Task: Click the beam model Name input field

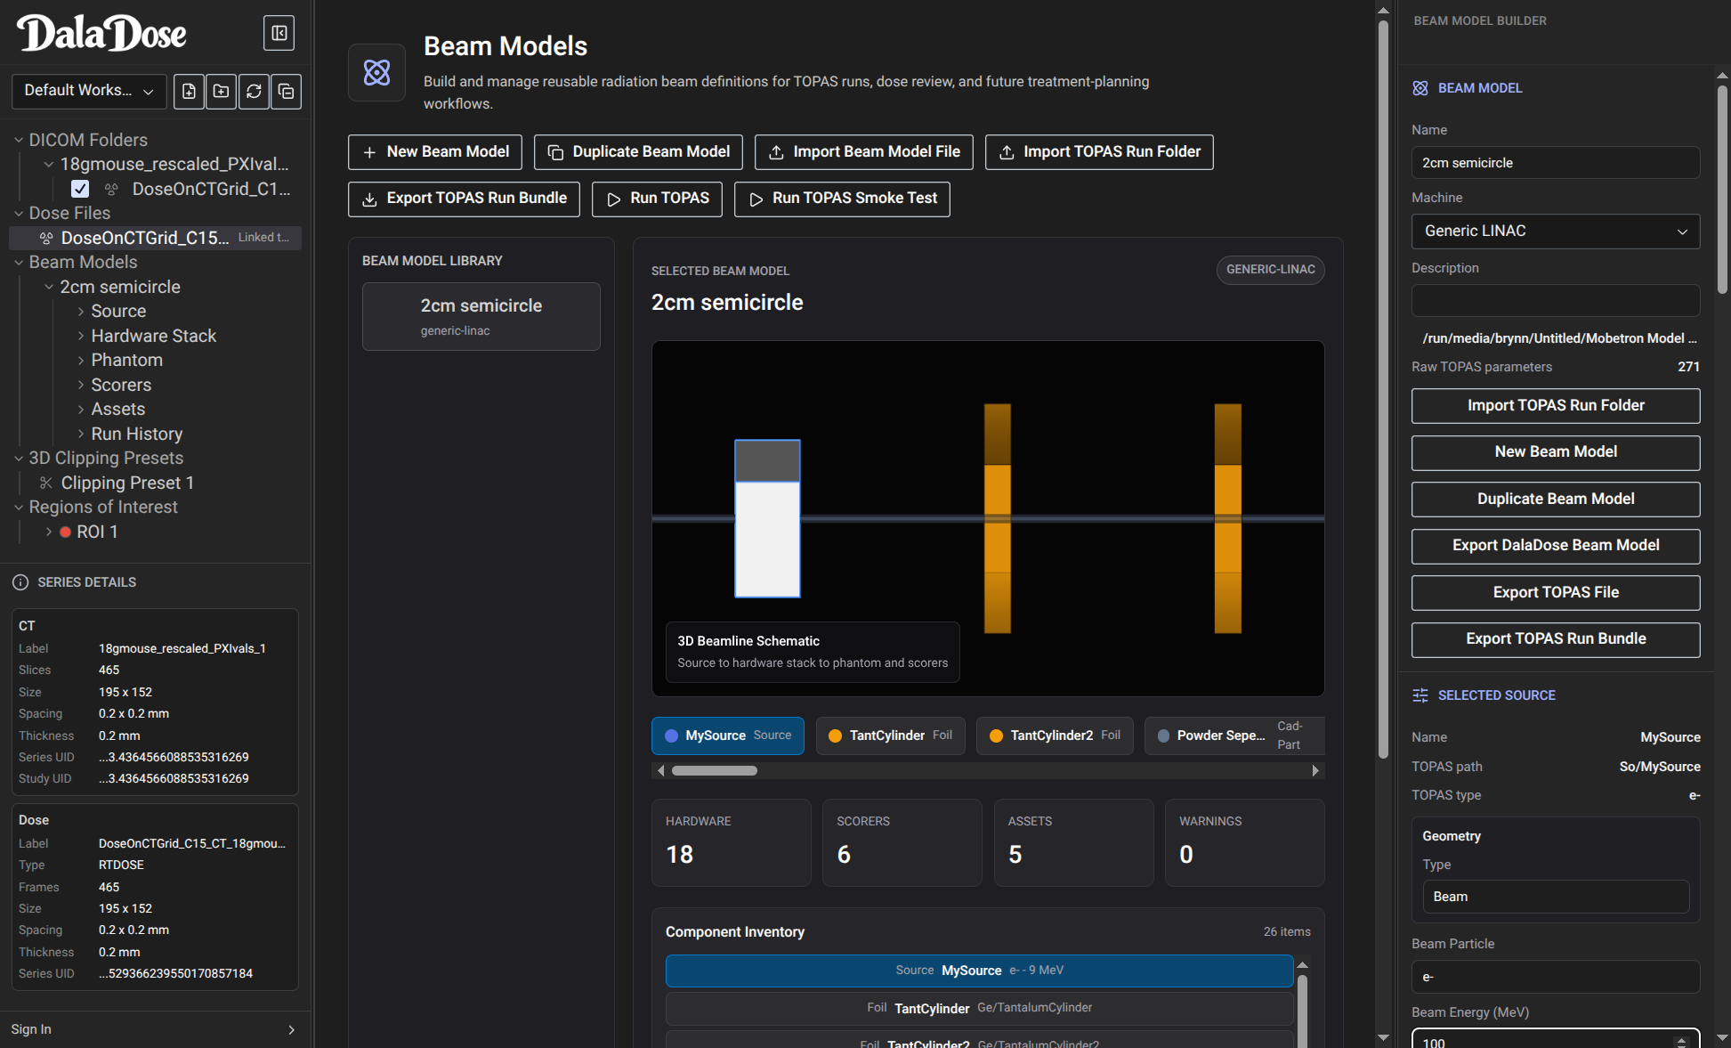Action: click(1556, 163)
